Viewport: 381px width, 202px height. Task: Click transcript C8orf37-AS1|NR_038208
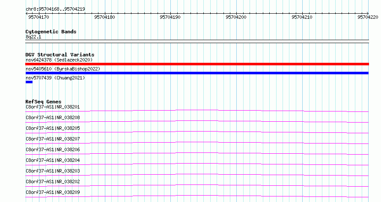(53, 117)
